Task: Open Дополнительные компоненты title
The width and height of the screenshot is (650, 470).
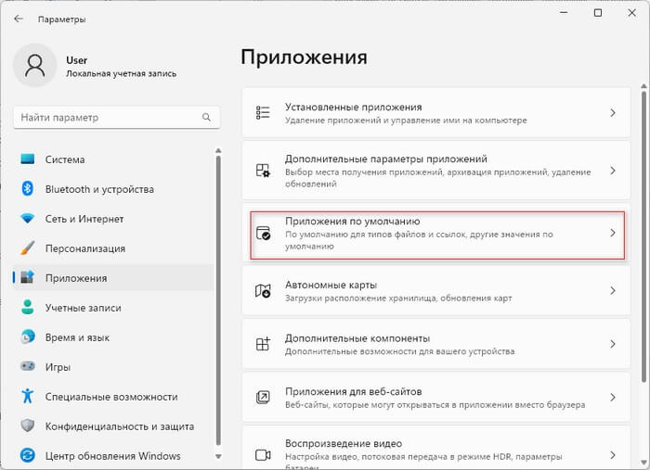Action: (357, 338)
